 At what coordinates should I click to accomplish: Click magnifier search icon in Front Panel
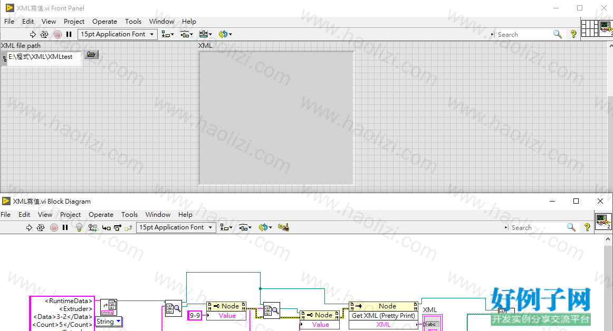coord(558,34)
